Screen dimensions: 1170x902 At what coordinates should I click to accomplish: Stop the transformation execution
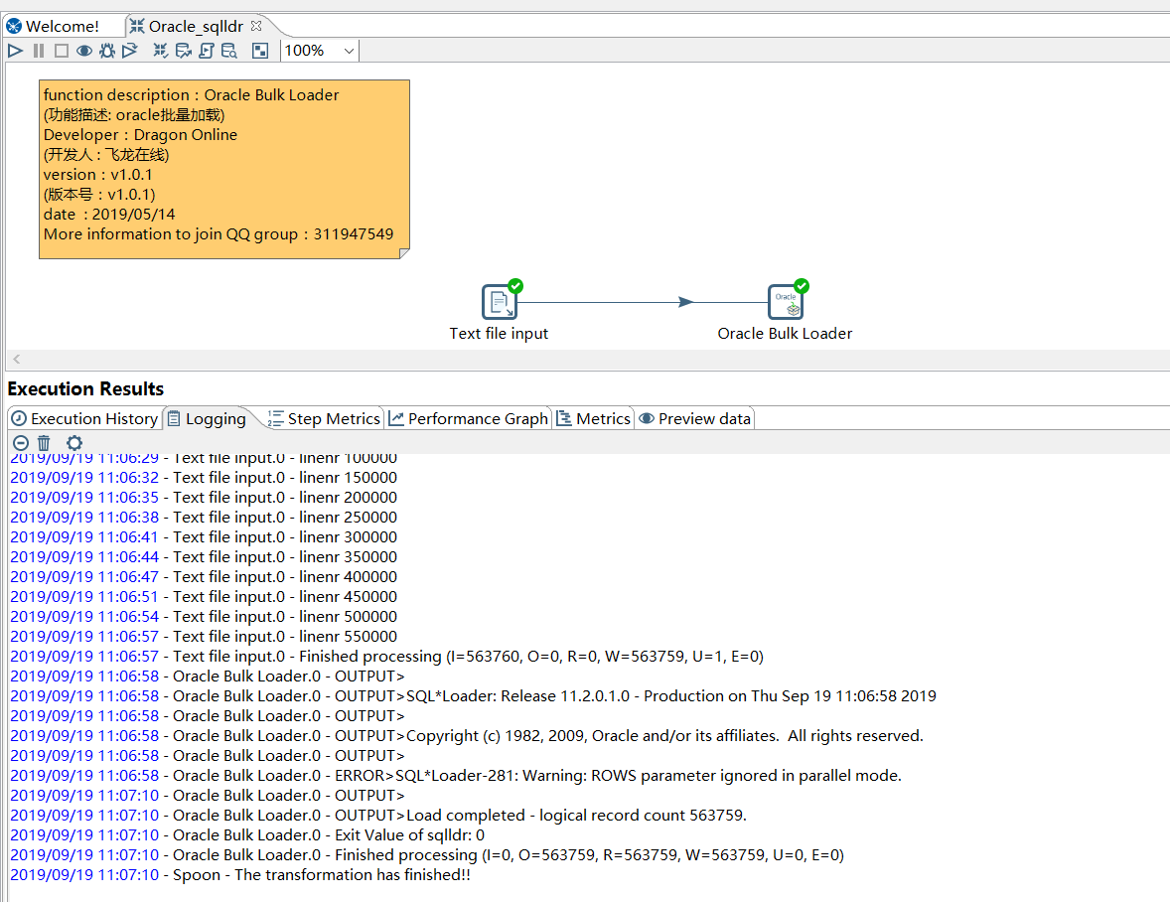click(61, 50)
